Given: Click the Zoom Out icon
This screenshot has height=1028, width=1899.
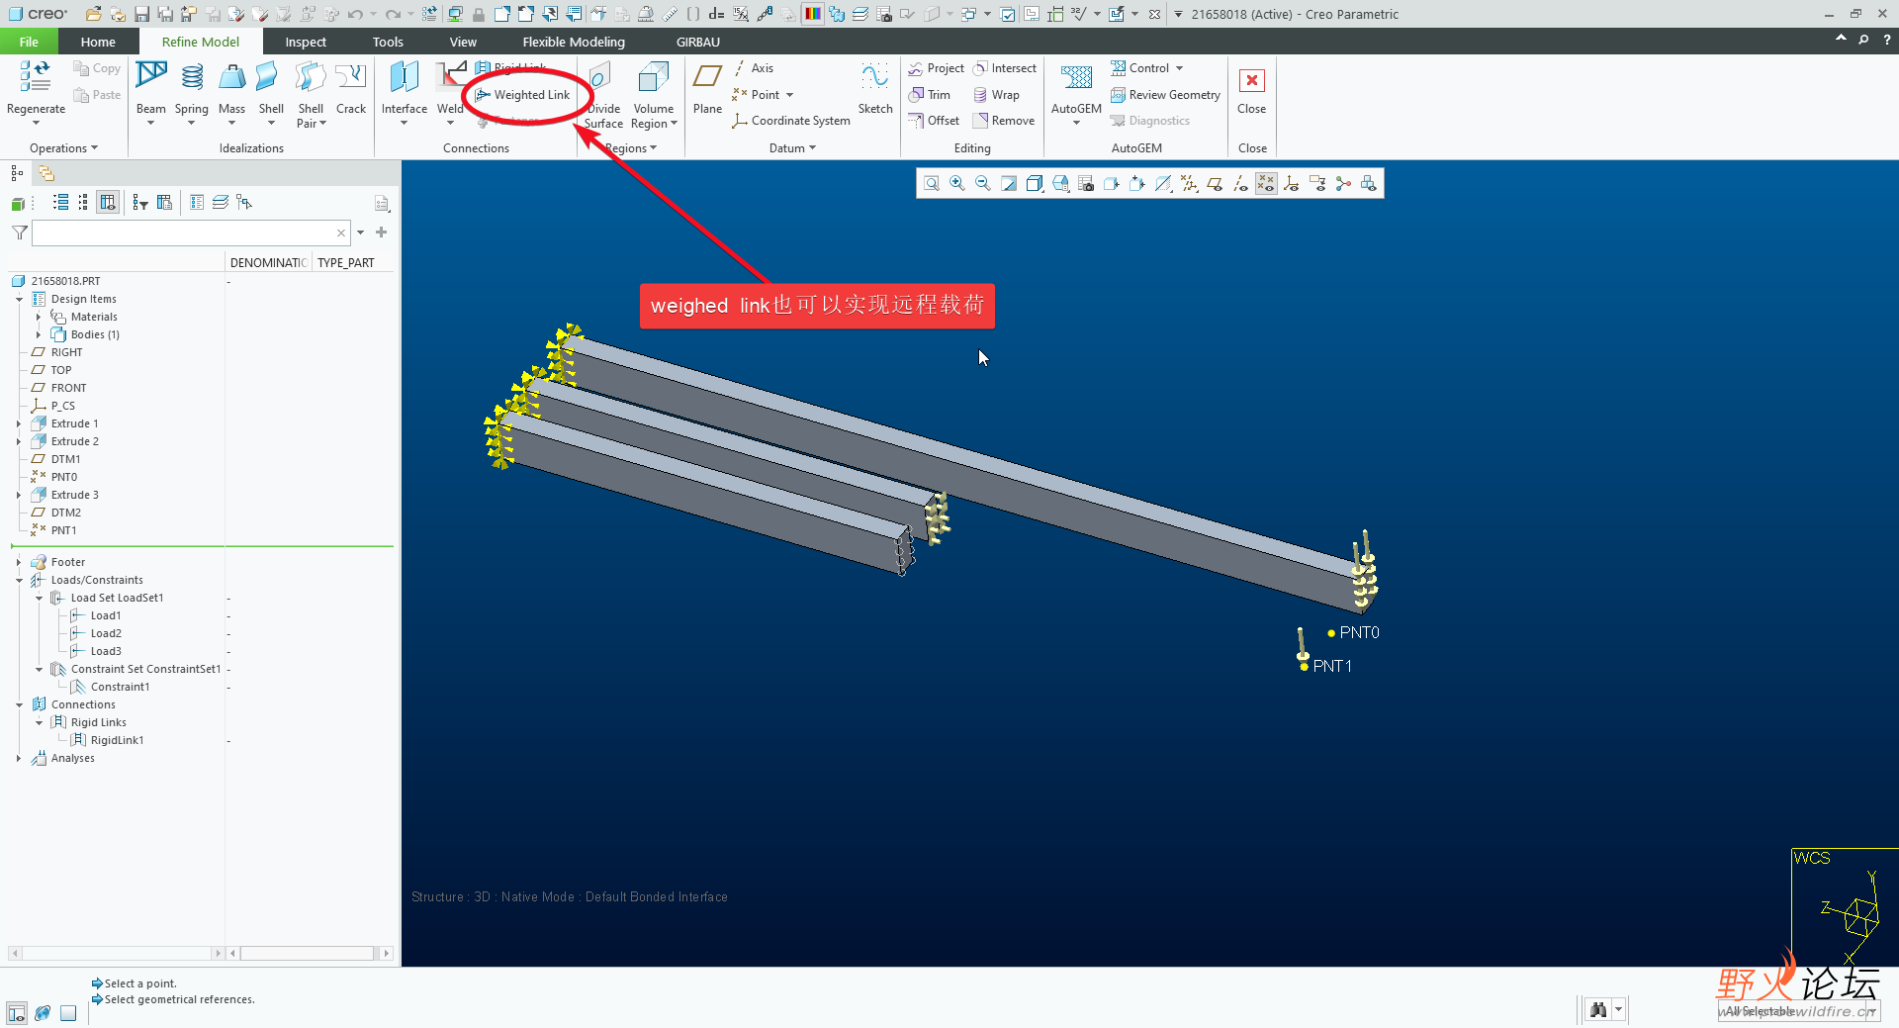Looking at the screenshot, I should coord(983,184).
